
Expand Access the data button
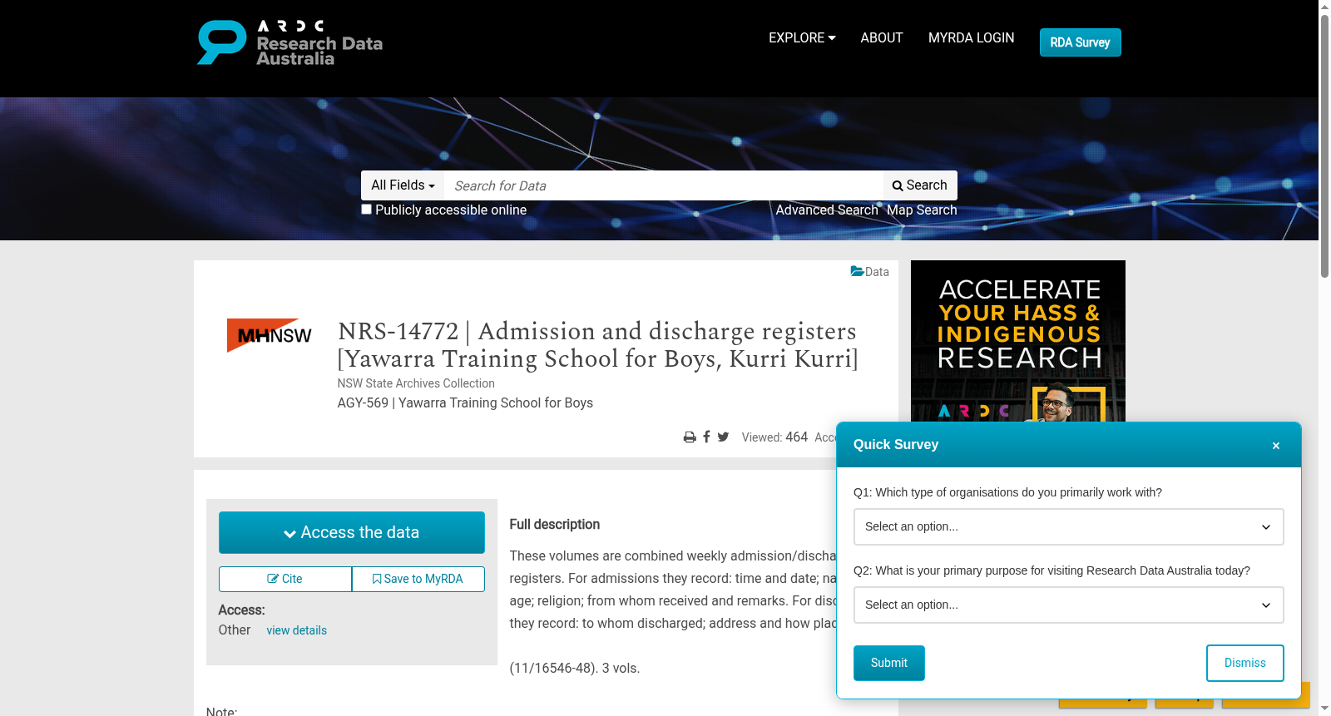pyautogui.click(x=351, y=532)
